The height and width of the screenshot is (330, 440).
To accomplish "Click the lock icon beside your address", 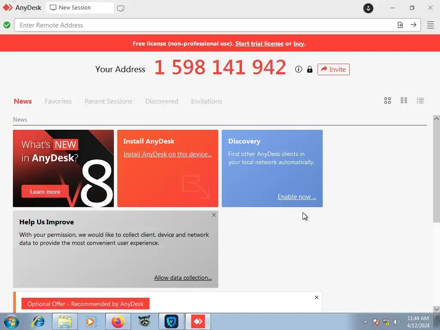I will 309,69.
